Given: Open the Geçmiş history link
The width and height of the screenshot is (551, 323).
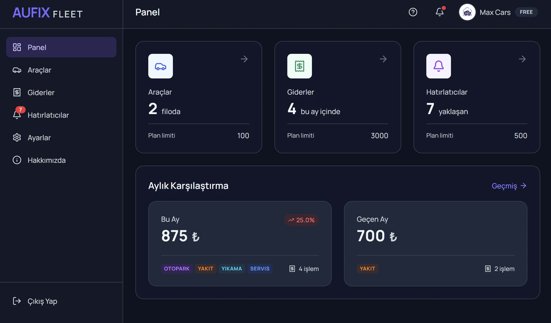Looking at the screenshot, I should click(509, 186).
